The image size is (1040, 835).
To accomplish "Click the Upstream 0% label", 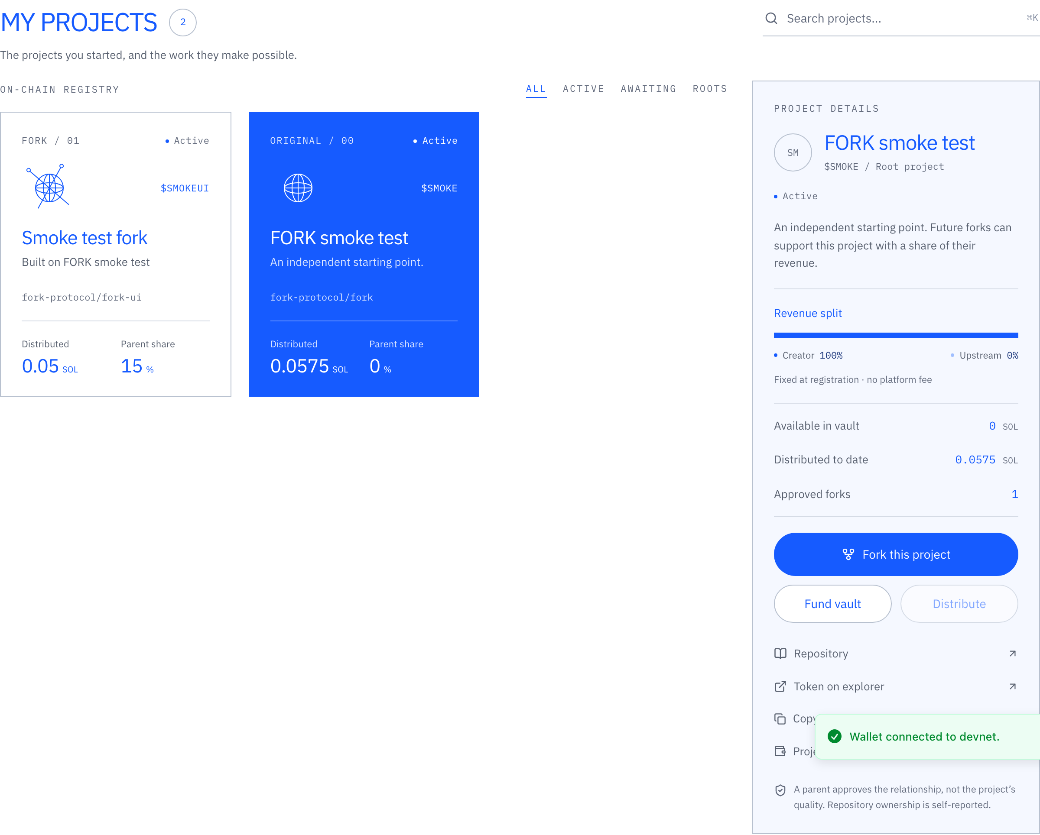I will tap(985, 355).
